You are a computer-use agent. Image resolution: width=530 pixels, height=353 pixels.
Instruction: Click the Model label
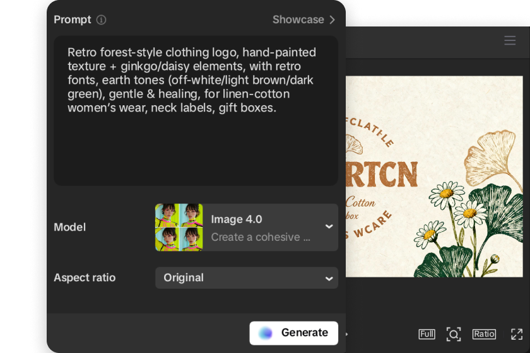click(x=69, y=227)
